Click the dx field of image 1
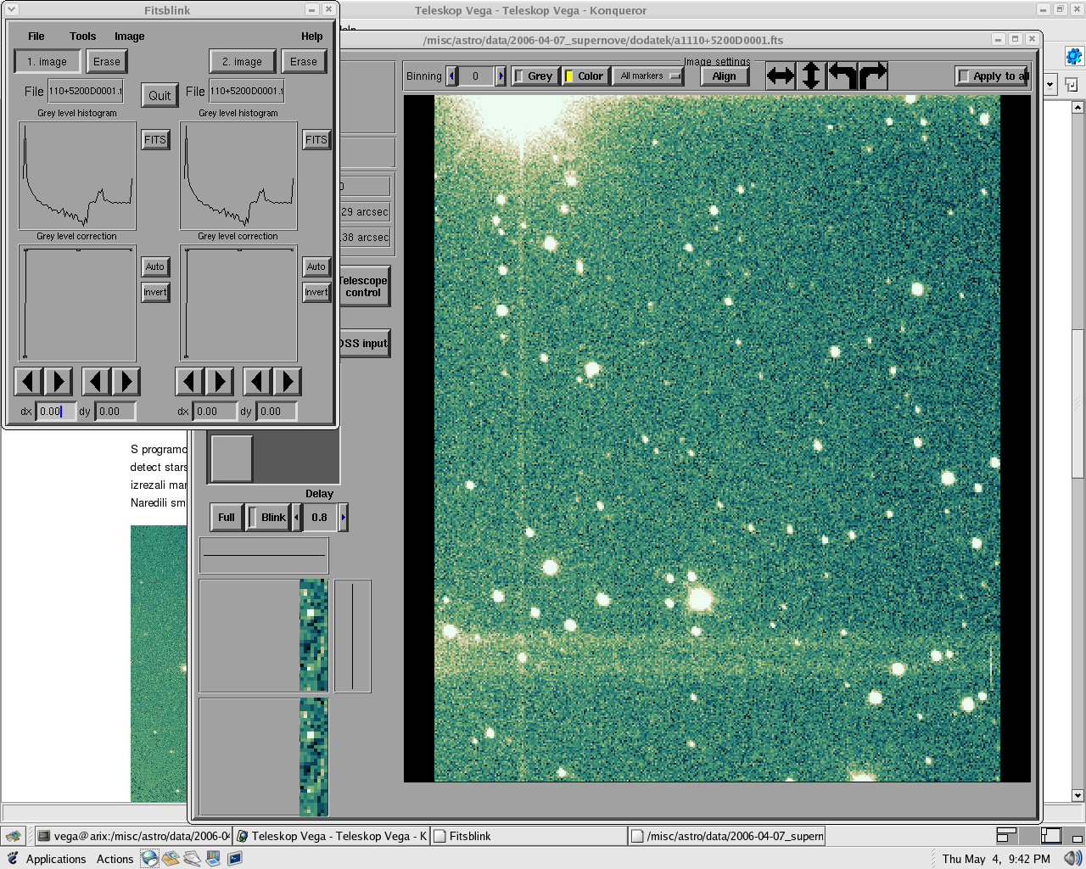Image resolution: width=1086 pixels, height=869 pixels. pyautogui.click(x=55, y=412)
